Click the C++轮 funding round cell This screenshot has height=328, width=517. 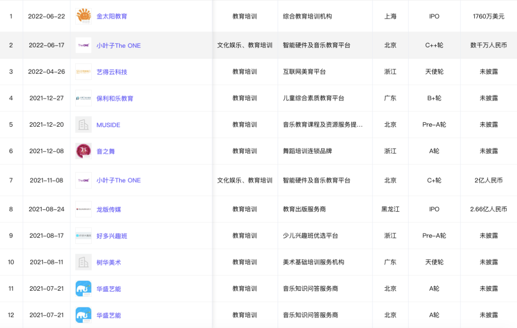point(434,45)
